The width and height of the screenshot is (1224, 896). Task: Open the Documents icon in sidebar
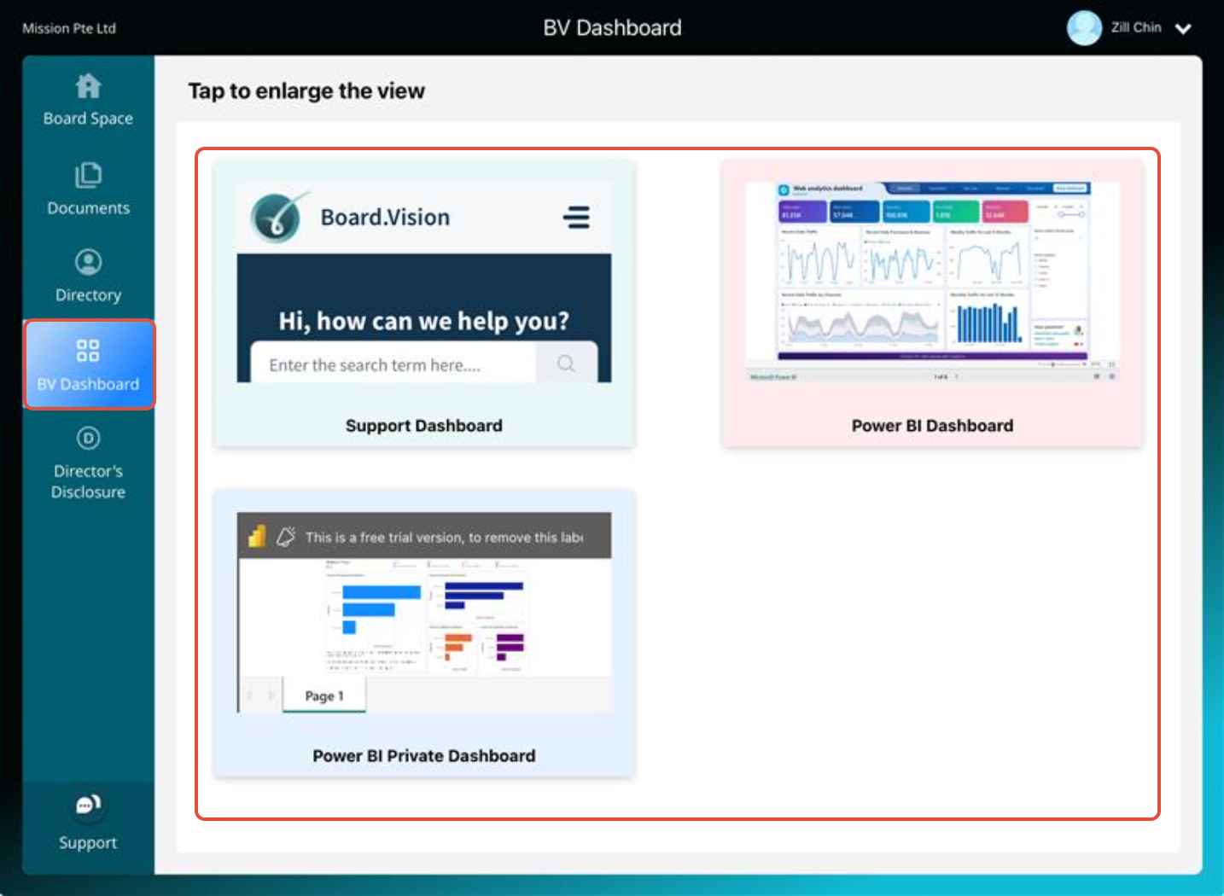[88, 175]
